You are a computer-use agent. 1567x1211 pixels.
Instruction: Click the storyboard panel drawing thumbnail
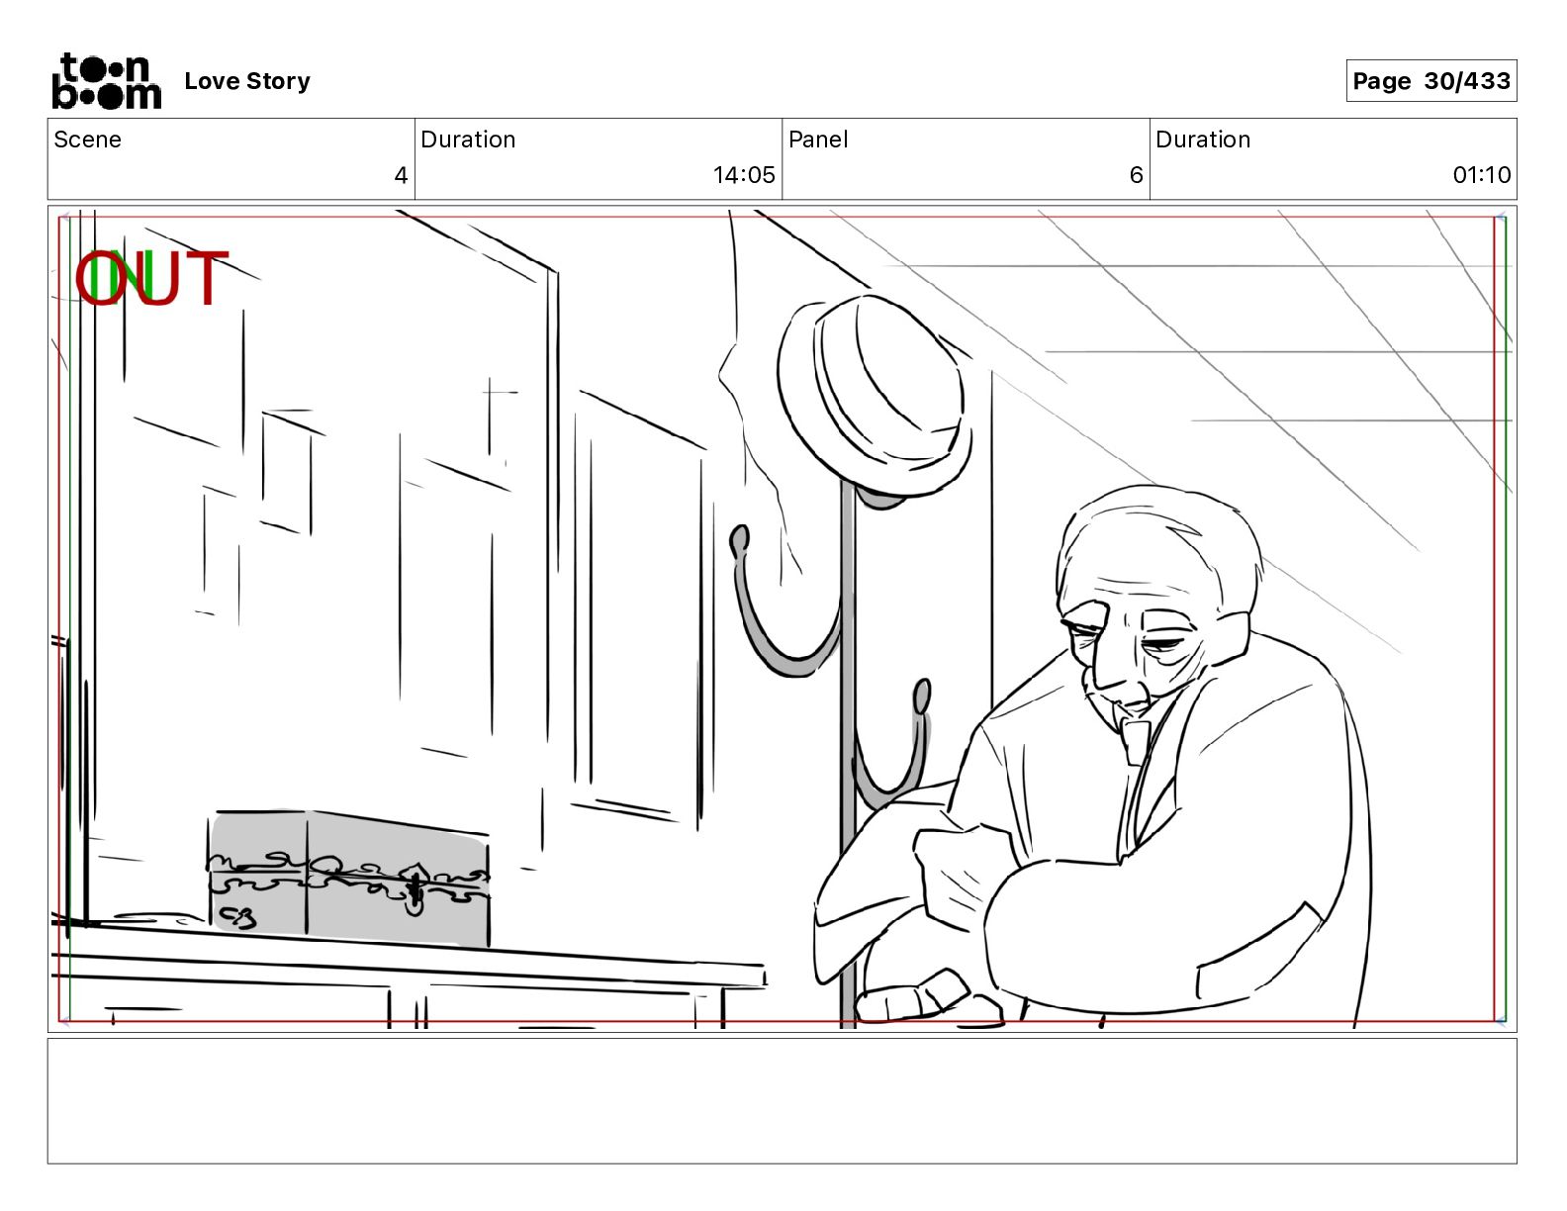coord(782,619)
